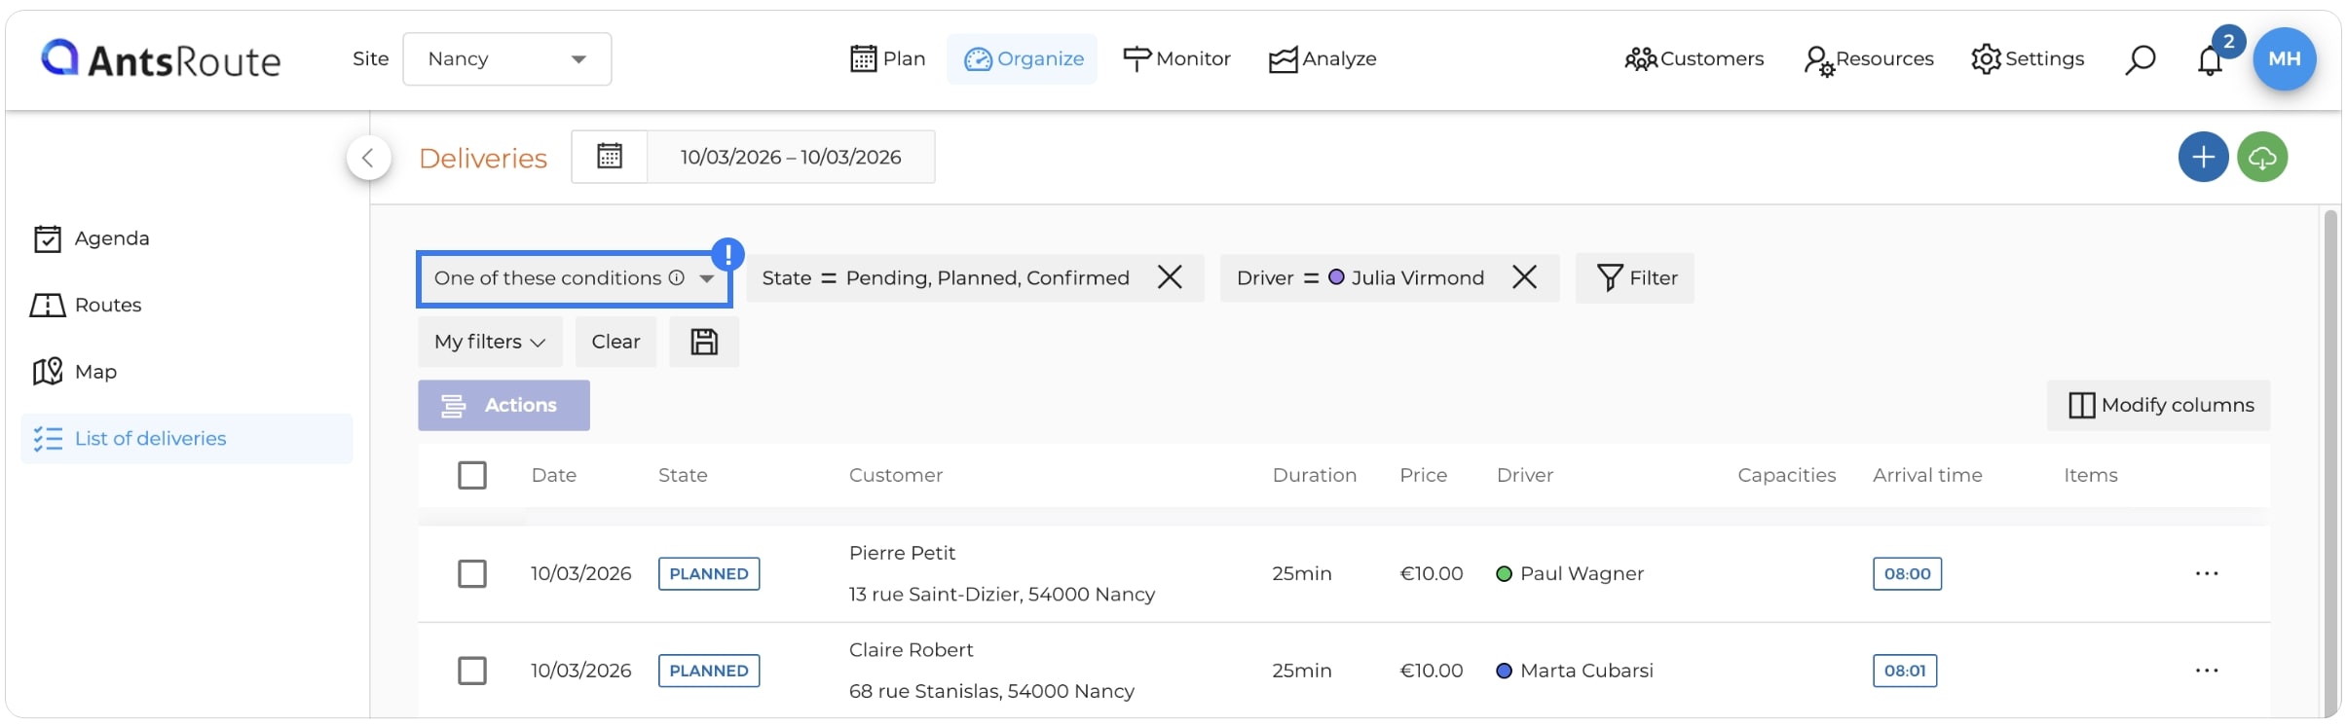Screen dimensions: 2347x727
Task: Open the Agenda view
Action: (93, 238)
